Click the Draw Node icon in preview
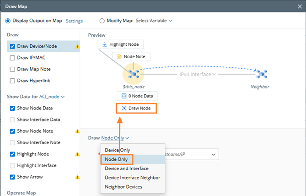 (x=123, y=108)
